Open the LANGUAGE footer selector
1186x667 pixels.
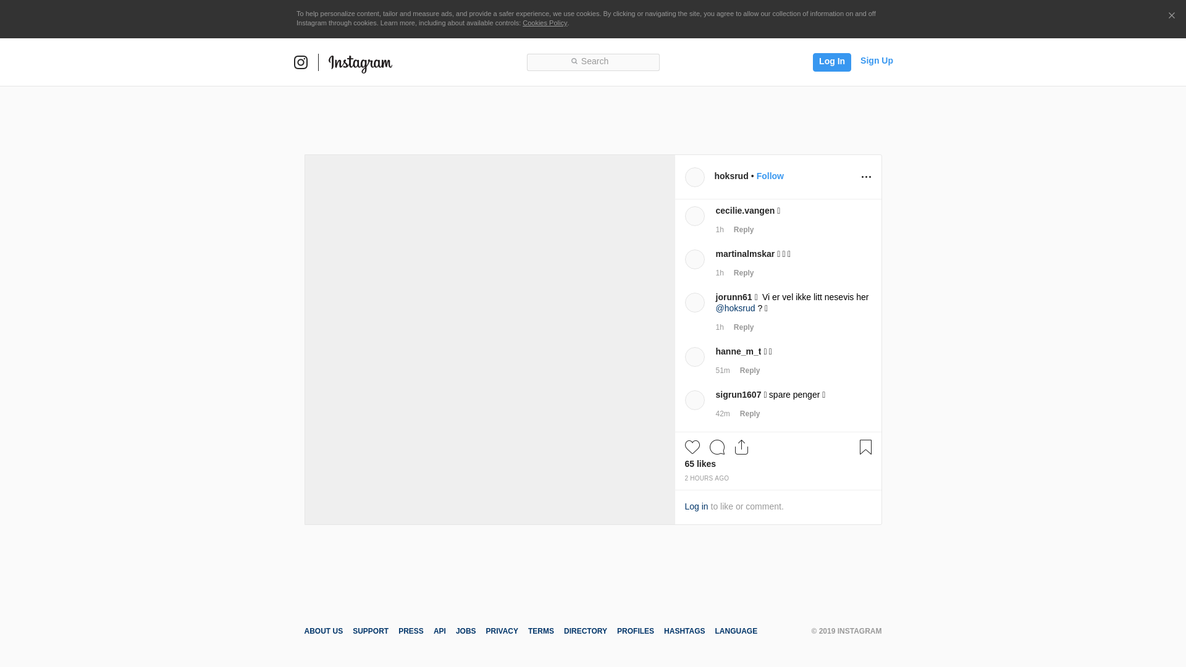click(736, 631)
